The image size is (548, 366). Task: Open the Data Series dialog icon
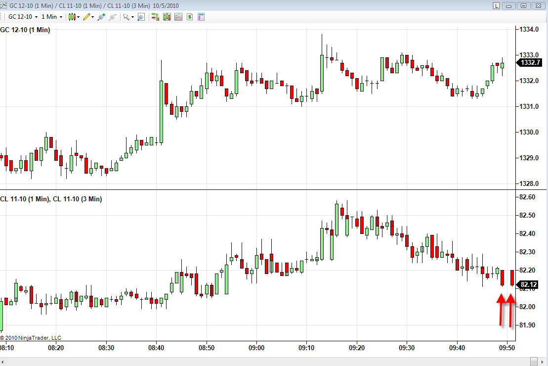coord(167,17)
